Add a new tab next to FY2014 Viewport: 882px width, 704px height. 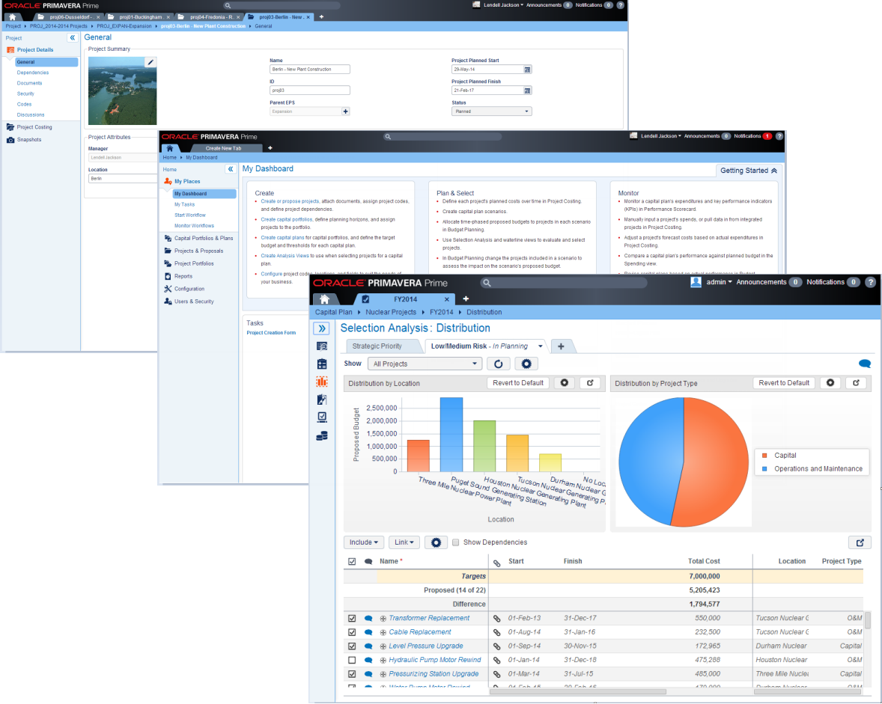click(466, 299)
